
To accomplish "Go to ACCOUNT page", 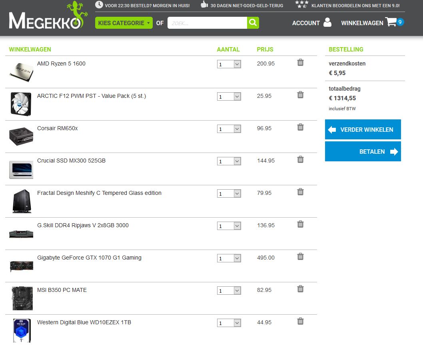I will tap(306, 23).
